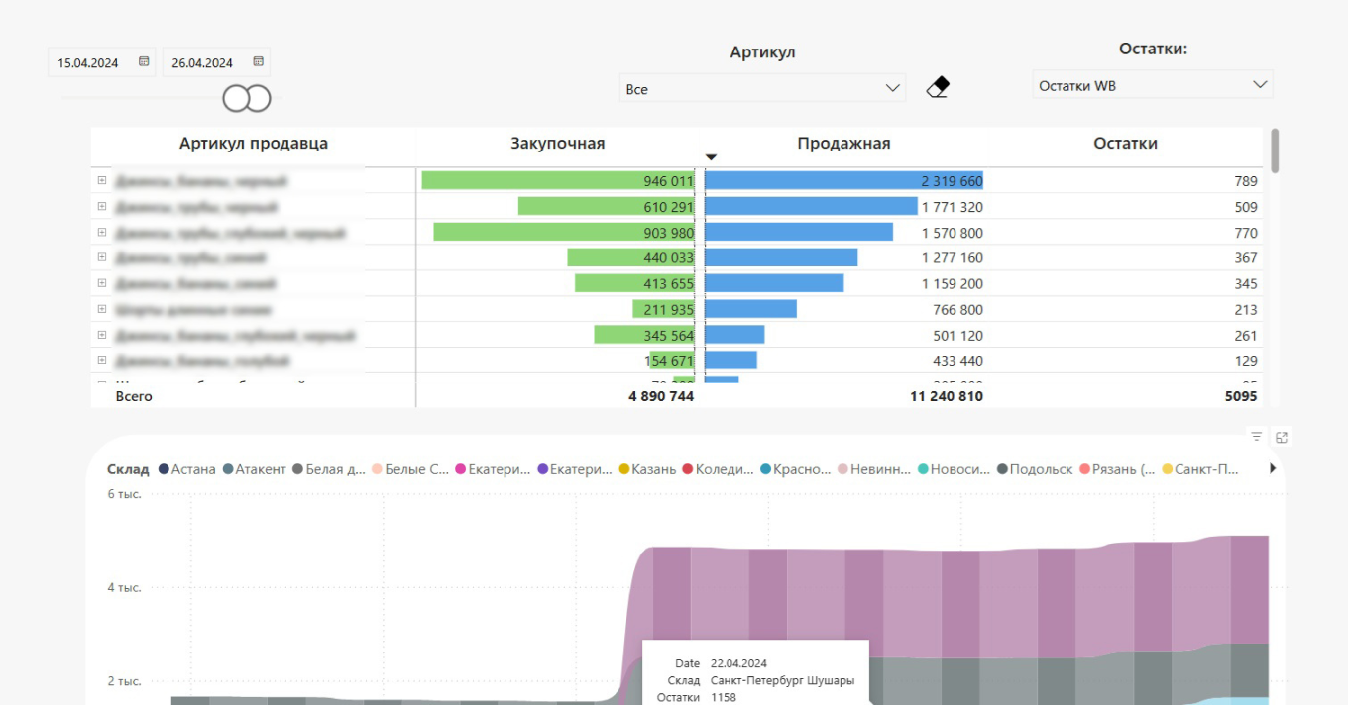1348x705 pixels.
Task: Open the Артикул dropdown showing Все
Action: click(761, 88)
